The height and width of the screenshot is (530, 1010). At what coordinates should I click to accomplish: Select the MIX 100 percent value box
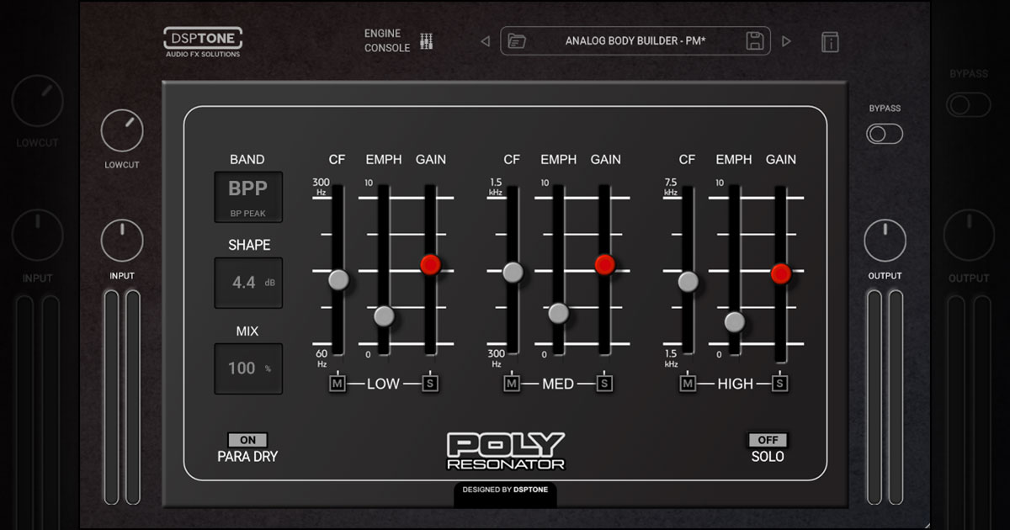pyautogui.click(x=247, y=368)
